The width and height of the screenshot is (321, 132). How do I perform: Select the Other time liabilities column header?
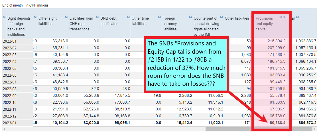pyautogui.click(x=140, y=21)
